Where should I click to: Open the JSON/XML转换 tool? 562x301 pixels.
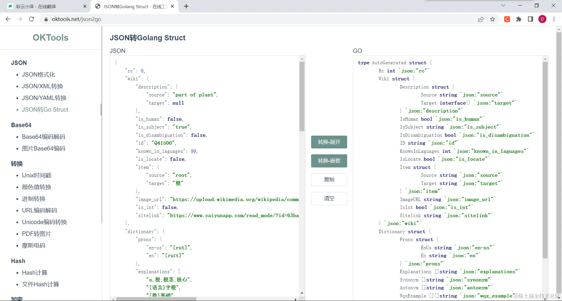pos(42,86)
